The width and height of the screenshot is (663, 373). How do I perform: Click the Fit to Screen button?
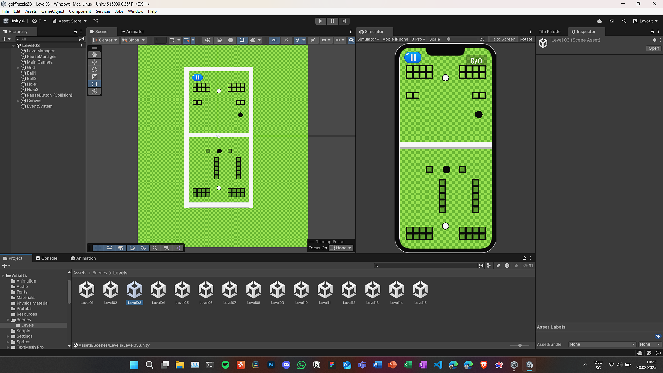point(502,39)
